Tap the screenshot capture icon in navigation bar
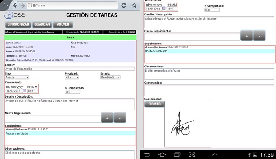 tap(192, 154)
